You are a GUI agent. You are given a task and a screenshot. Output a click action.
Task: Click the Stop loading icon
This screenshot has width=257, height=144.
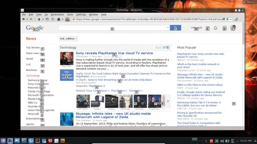53,19
